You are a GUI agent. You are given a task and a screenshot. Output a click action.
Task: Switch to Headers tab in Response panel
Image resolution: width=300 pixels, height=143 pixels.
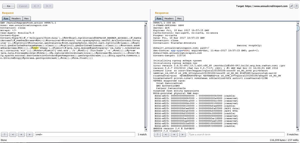click(169, 18)
